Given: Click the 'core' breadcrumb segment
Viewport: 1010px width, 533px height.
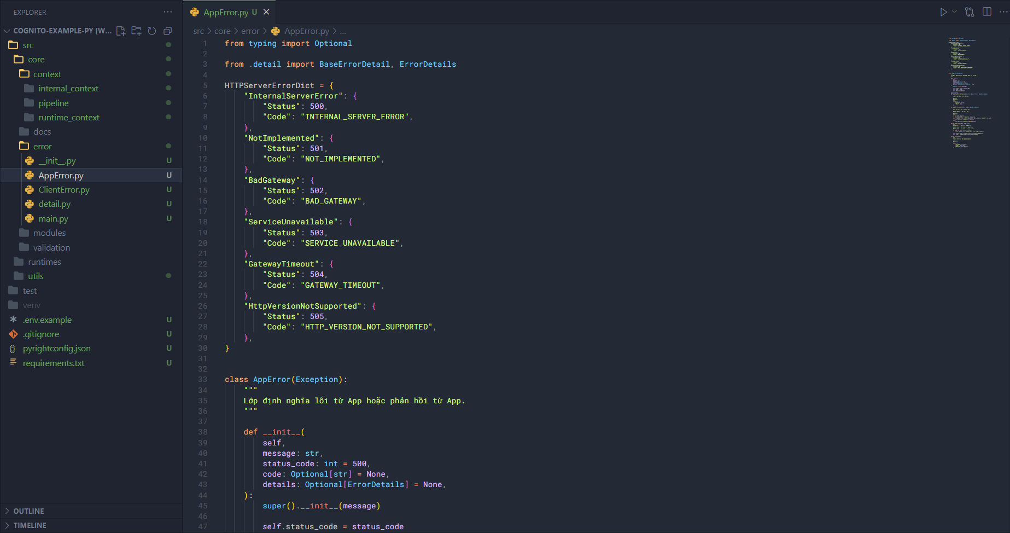Looking at the screenshot, I should coord(222,31).
